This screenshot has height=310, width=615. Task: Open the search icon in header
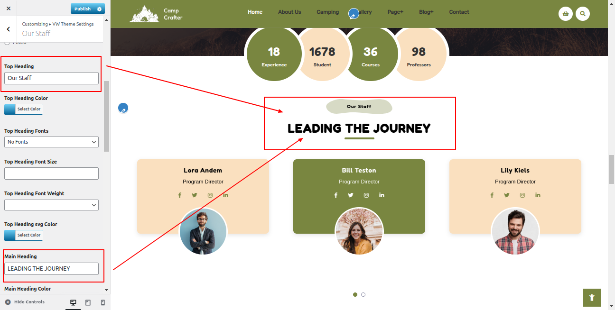coord(582,14)
